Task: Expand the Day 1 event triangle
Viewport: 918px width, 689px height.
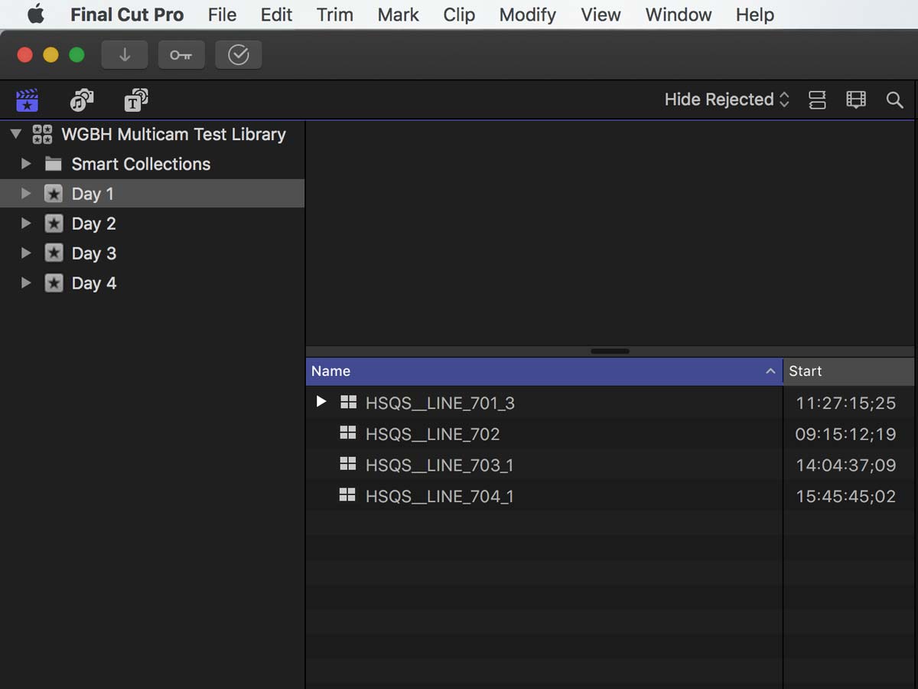Action: click(26, 194)
